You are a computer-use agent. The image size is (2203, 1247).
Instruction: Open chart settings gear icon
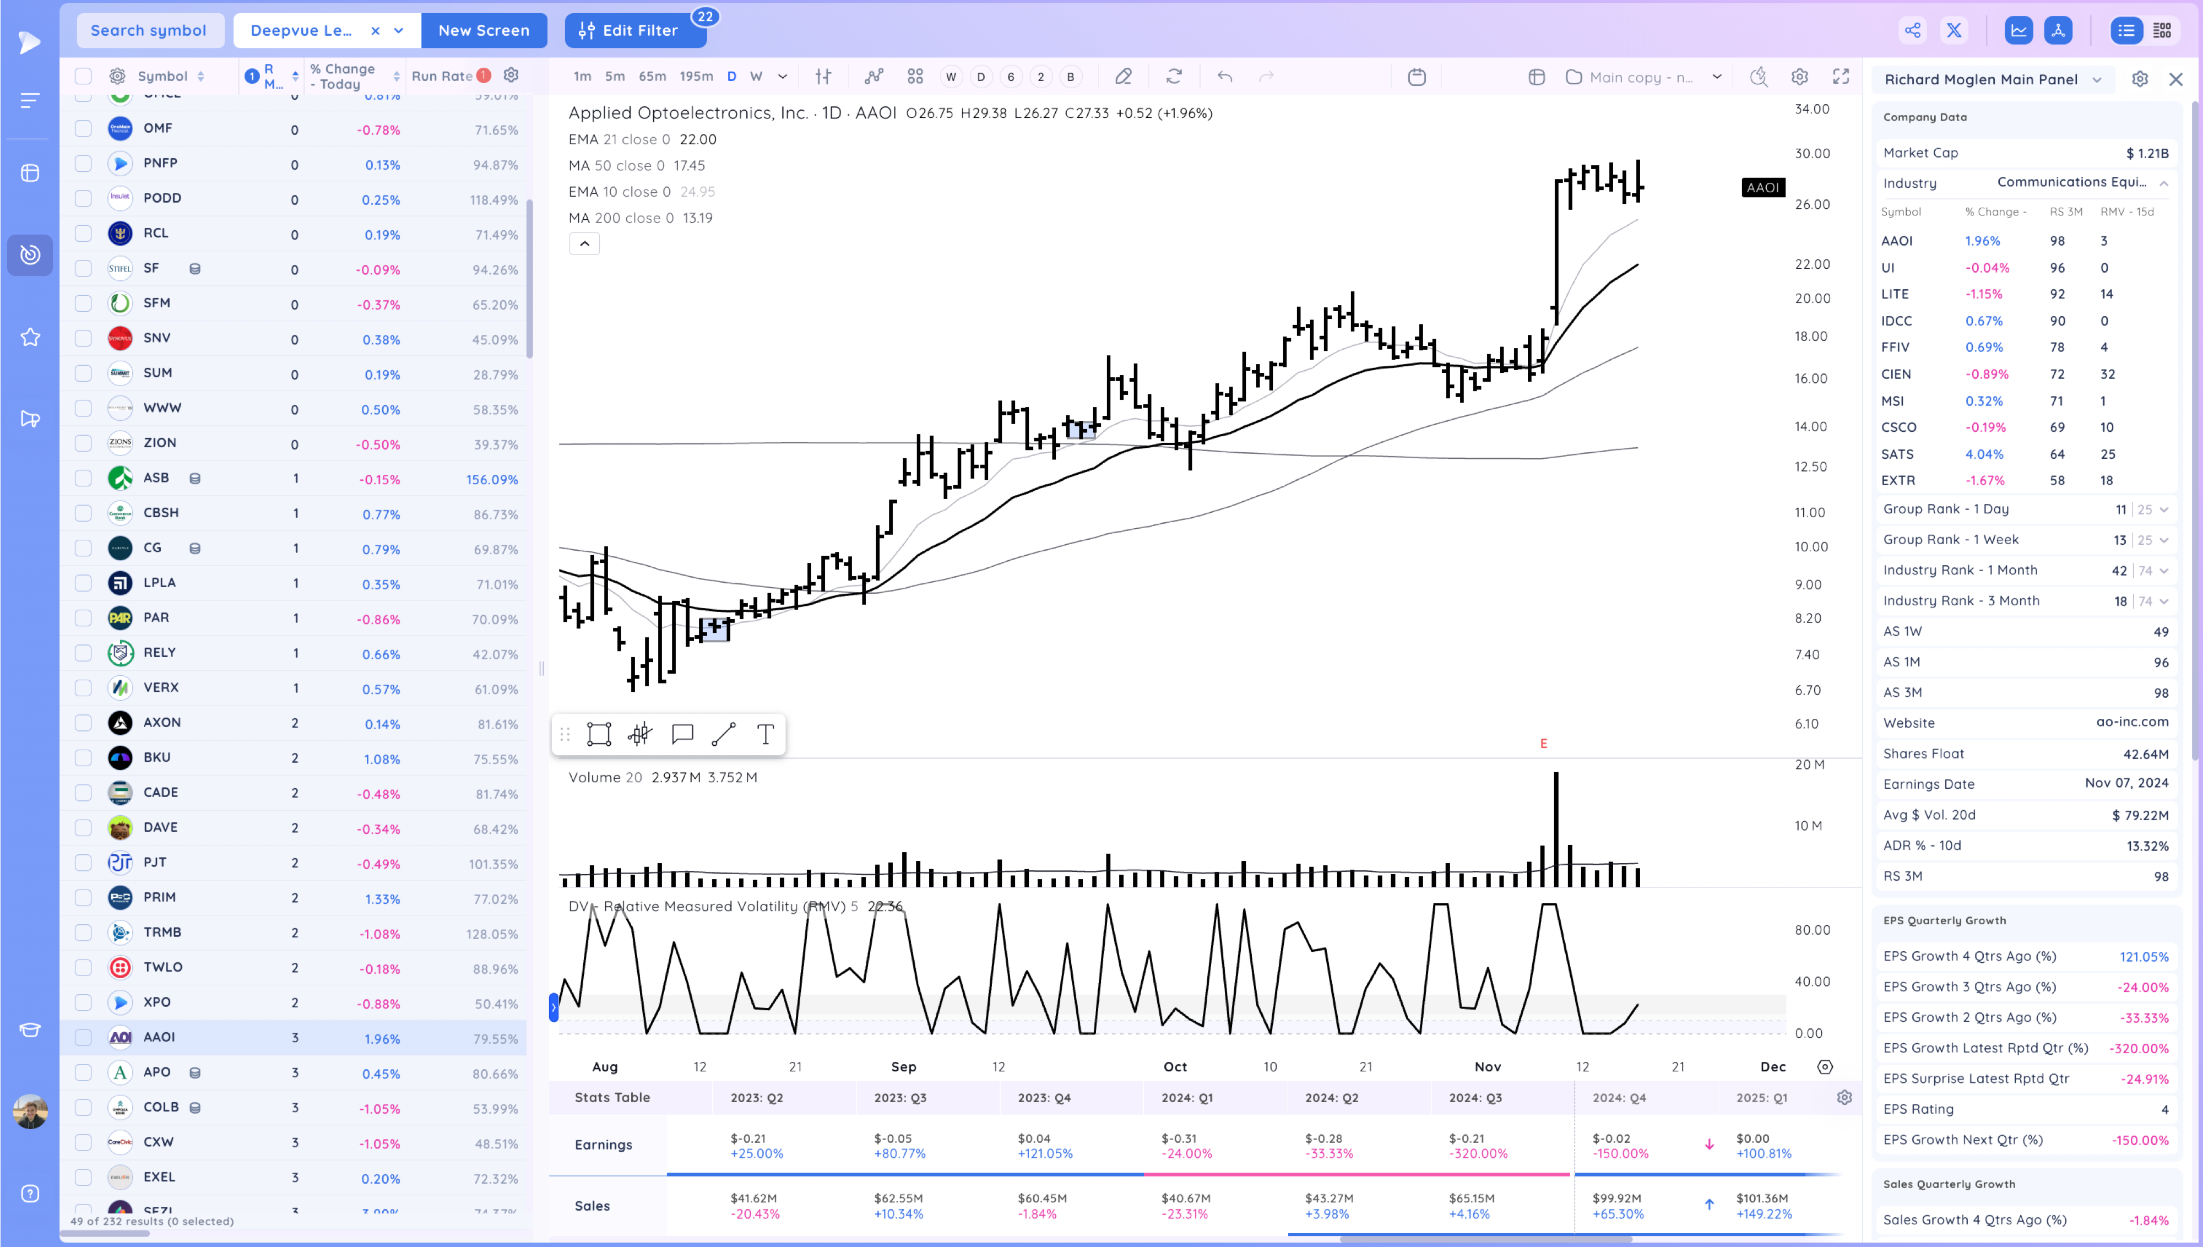(x=1799, y=77)
